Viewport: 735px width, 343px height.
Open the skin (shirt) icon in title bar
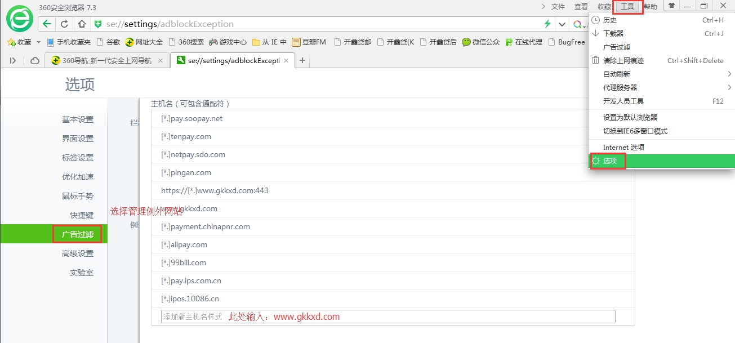671,6
